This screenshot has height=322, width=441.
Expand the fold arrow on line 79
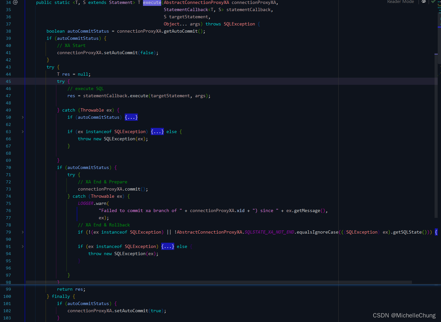pos(22,232)
